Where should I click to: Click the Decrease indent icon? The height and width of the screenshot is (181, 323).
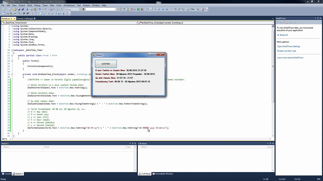pos(24,13)
